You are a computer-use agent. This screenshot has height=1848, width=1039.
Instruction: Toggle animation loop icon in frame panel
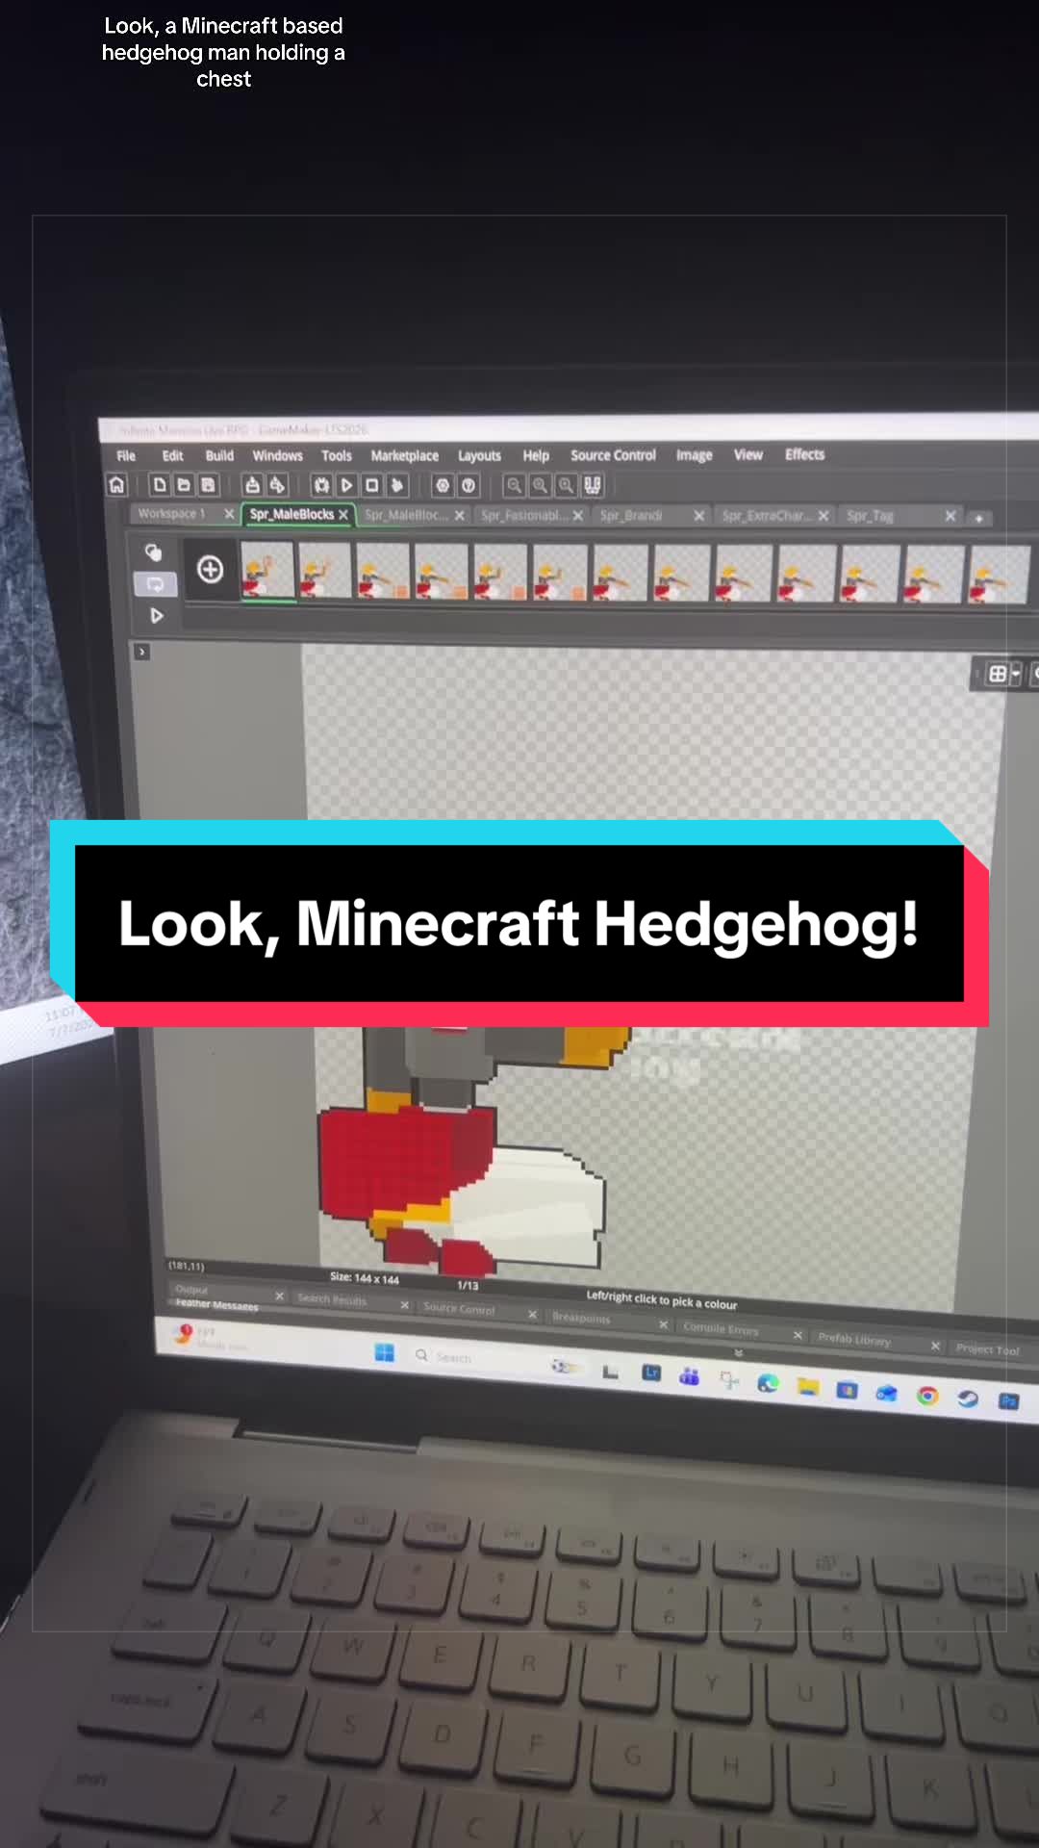155,583
